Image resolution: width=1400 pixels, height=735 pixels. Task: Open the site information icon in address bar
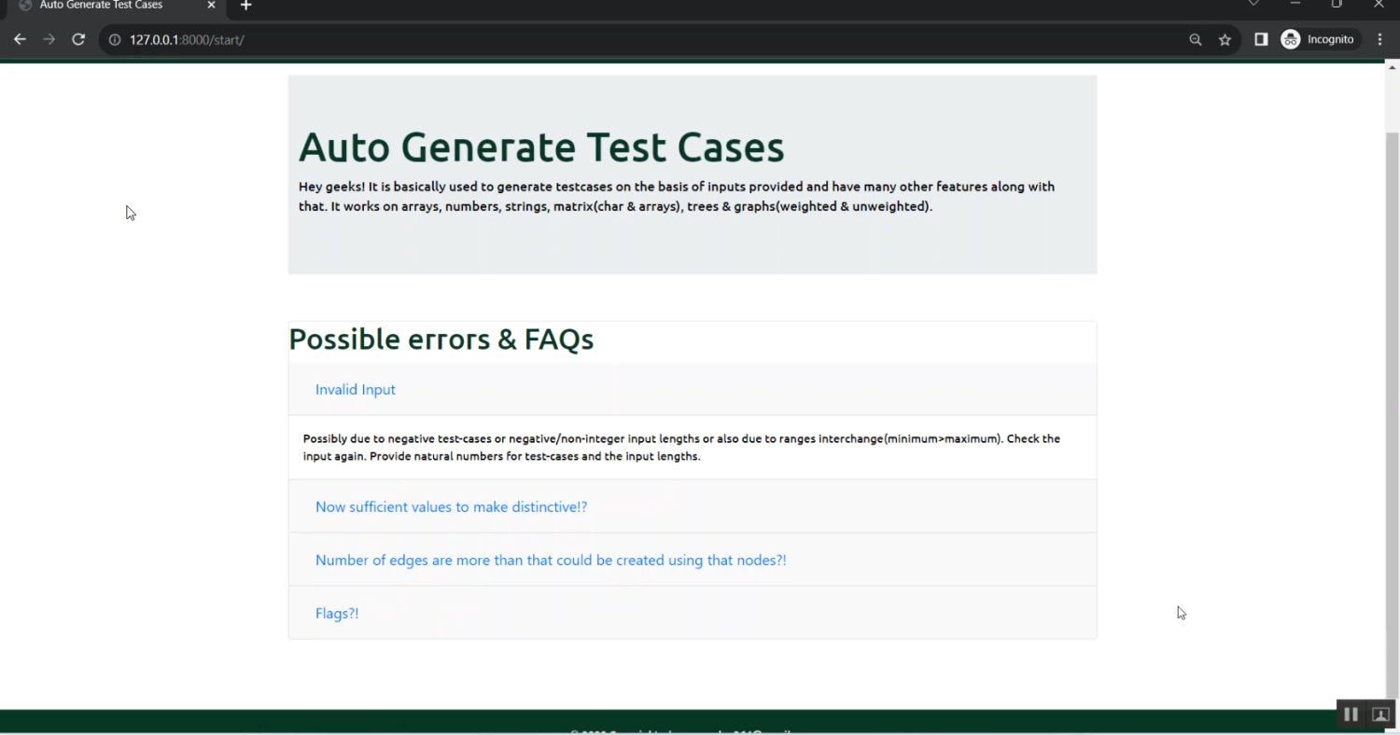click(113, 39)
